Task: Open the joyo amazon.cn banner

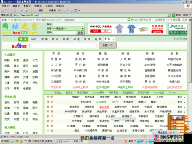Action: coord(178,29)
